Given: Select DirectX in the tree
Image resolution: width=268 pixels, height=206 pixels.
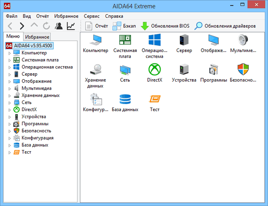Looking at the screenshot, I should (x=29, y=109).
